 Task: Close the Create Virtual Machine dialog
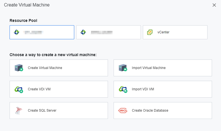214,5
